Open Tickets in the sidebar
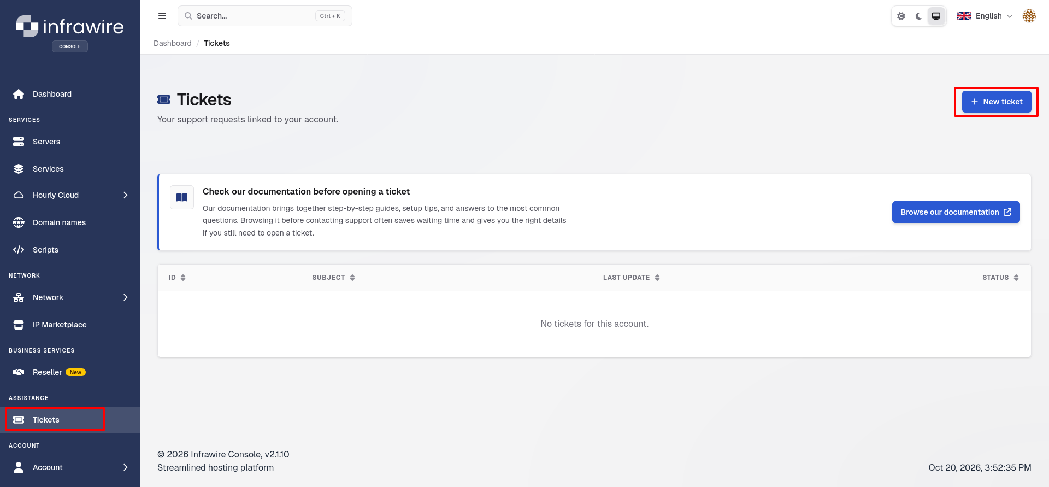This screenshot has width=1049, height=487. pos(70,420)
